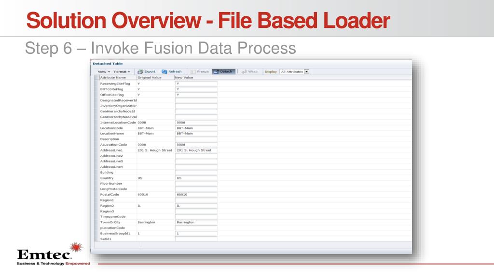Screen dimensions: 494x277
Task: Select the Region3 attribute name
Action: [107, 212]
